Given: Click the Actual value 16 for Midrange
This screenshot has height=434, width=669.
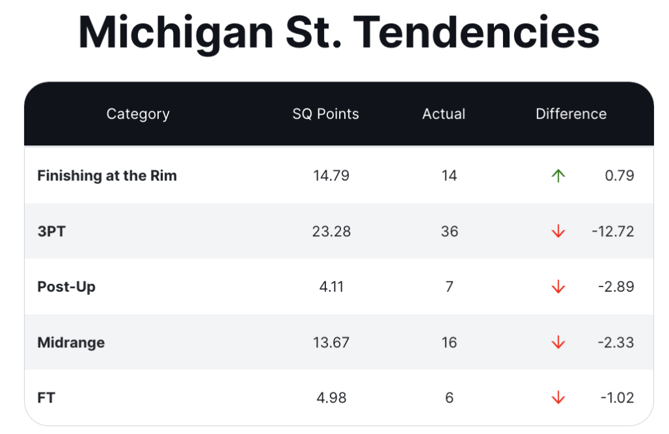Looking at the screenshot, I should click(x=449, y=343).
